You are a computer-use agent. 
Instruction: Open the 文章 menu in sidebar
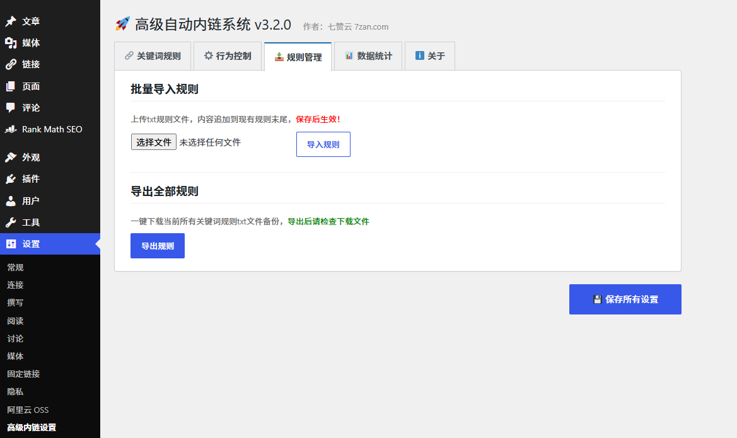[50, 21]
